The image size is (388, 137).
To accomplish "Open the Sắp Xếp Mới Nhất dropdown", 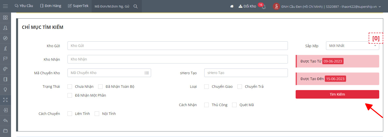I will click(352, 46).
